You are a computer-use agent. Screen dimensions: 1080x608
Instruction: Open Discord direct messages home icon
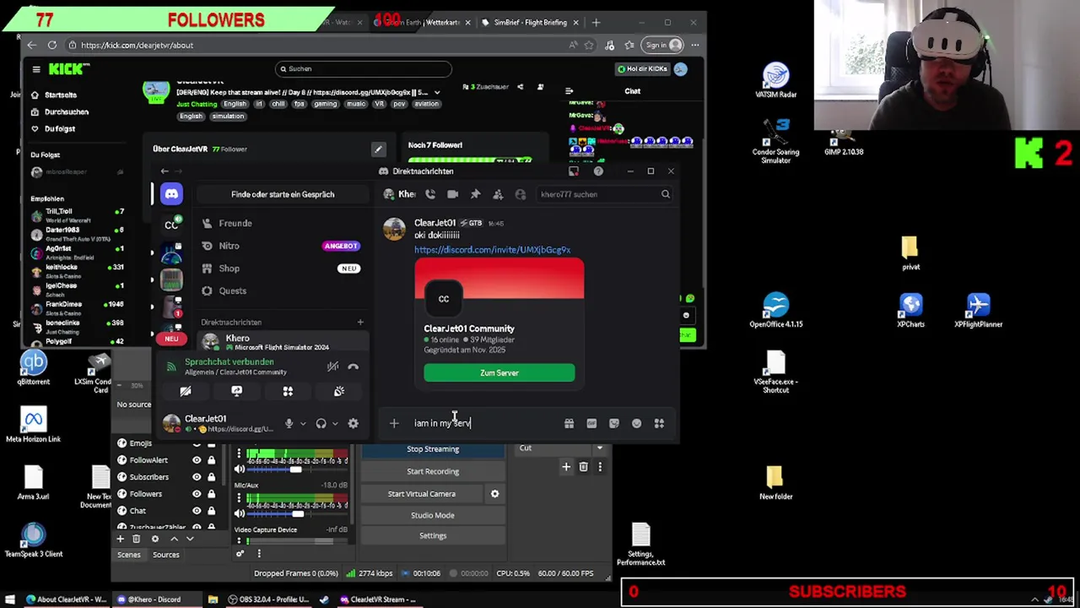171,194
